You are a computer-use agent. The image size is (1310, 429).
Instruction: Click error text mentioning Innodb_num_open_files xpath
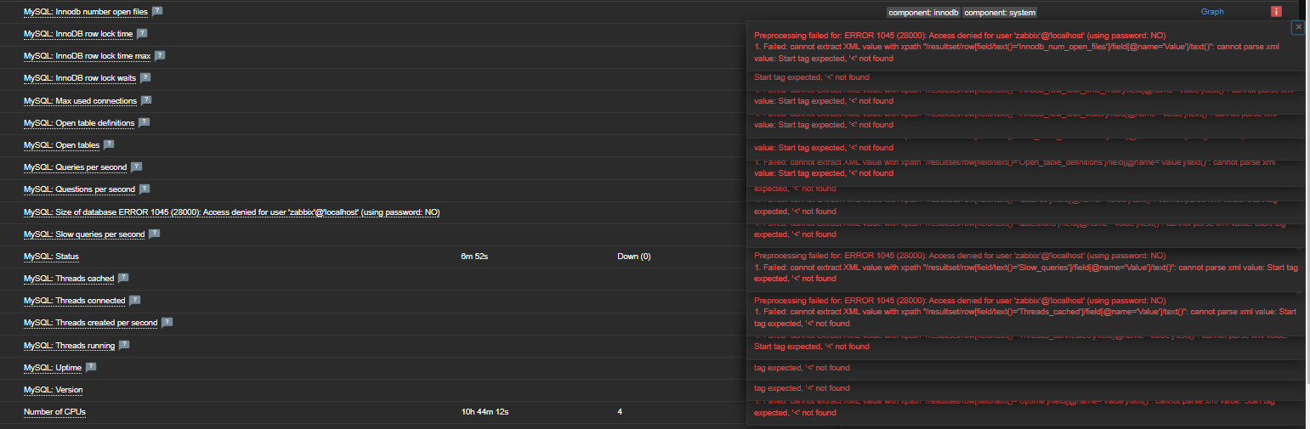coord(1017,53)
